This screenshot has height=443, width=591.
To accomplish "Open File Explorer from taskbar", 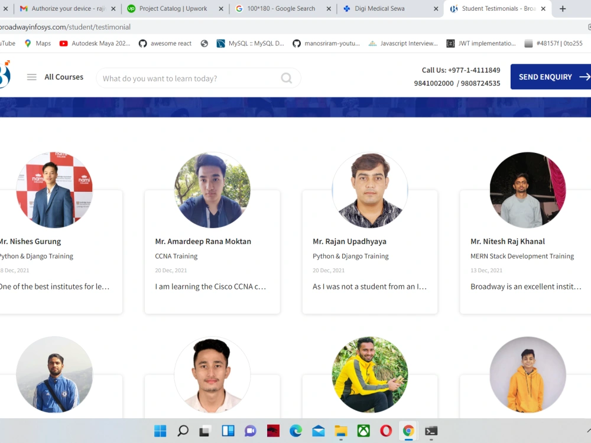I will (341, 431).
